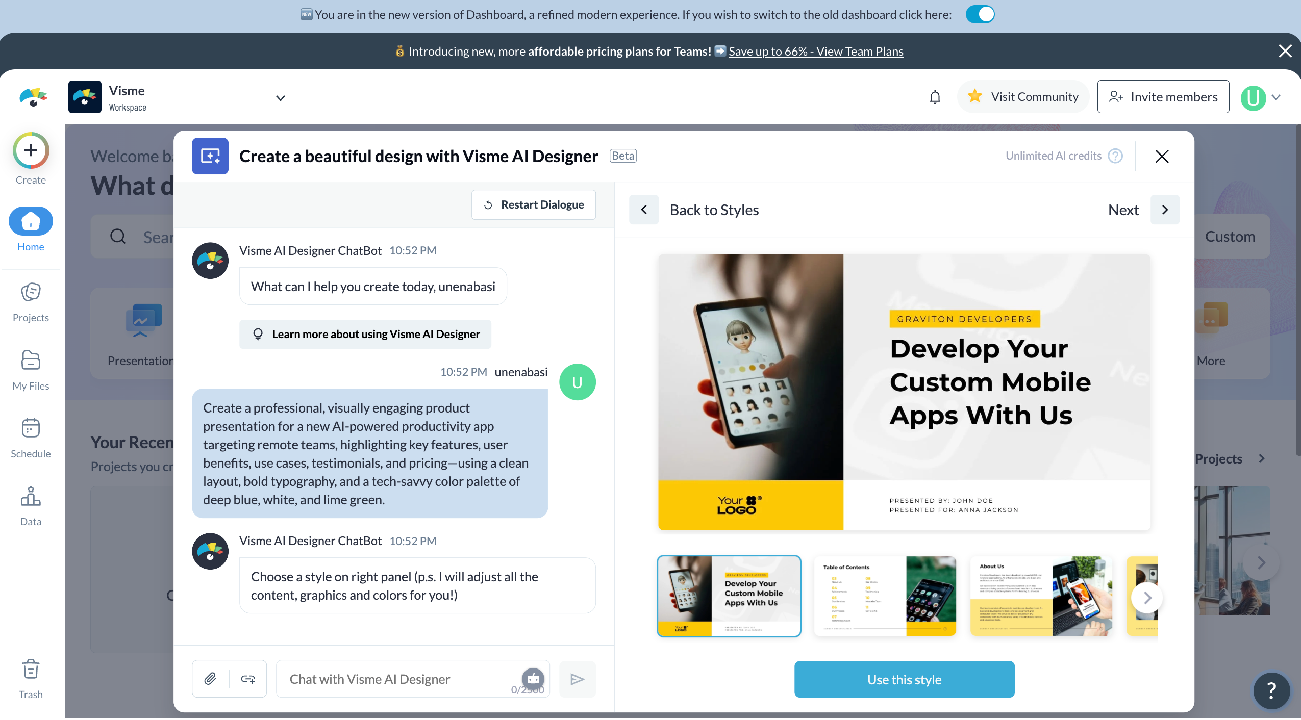Image resolution: width=1301 pixels, height=720 pixels.
Task: Click Back to Styles arrow
Action: pyautogui.click(x=644, y=210)
